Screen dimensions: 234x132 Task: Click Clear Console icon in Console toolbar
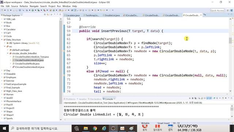coord(199,98)
